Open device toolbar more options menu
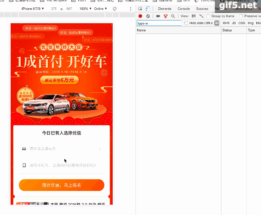 click(x=131, y=9)
